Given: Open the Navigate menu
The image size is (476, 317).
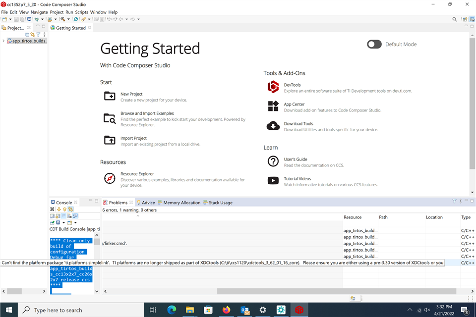Looking at the screenshot, I should [39, 12].
